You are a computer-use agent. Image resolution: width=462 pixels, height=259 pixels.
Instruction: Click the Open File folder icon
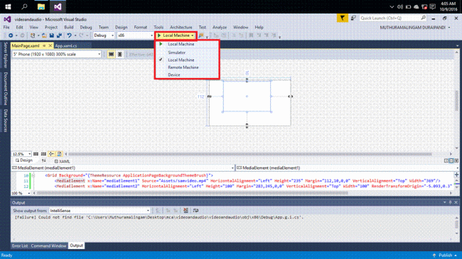(x=44, y=35)
